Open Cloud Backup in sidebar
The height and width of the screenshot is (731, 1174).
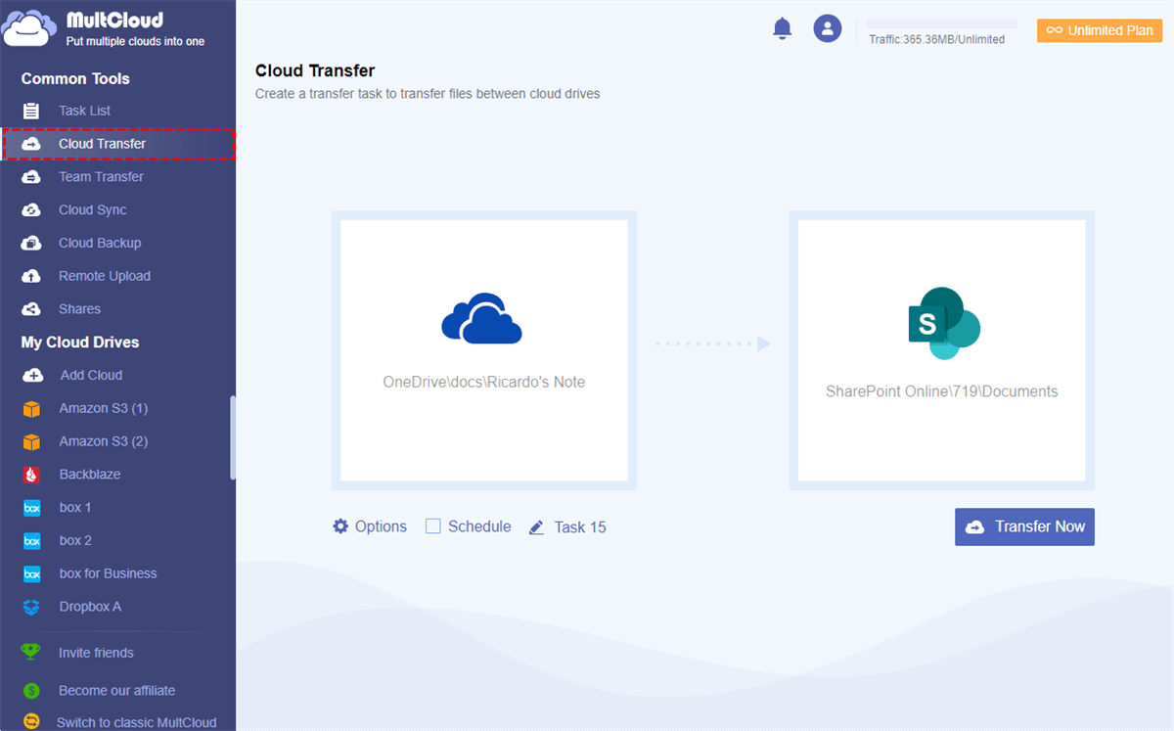99,244
